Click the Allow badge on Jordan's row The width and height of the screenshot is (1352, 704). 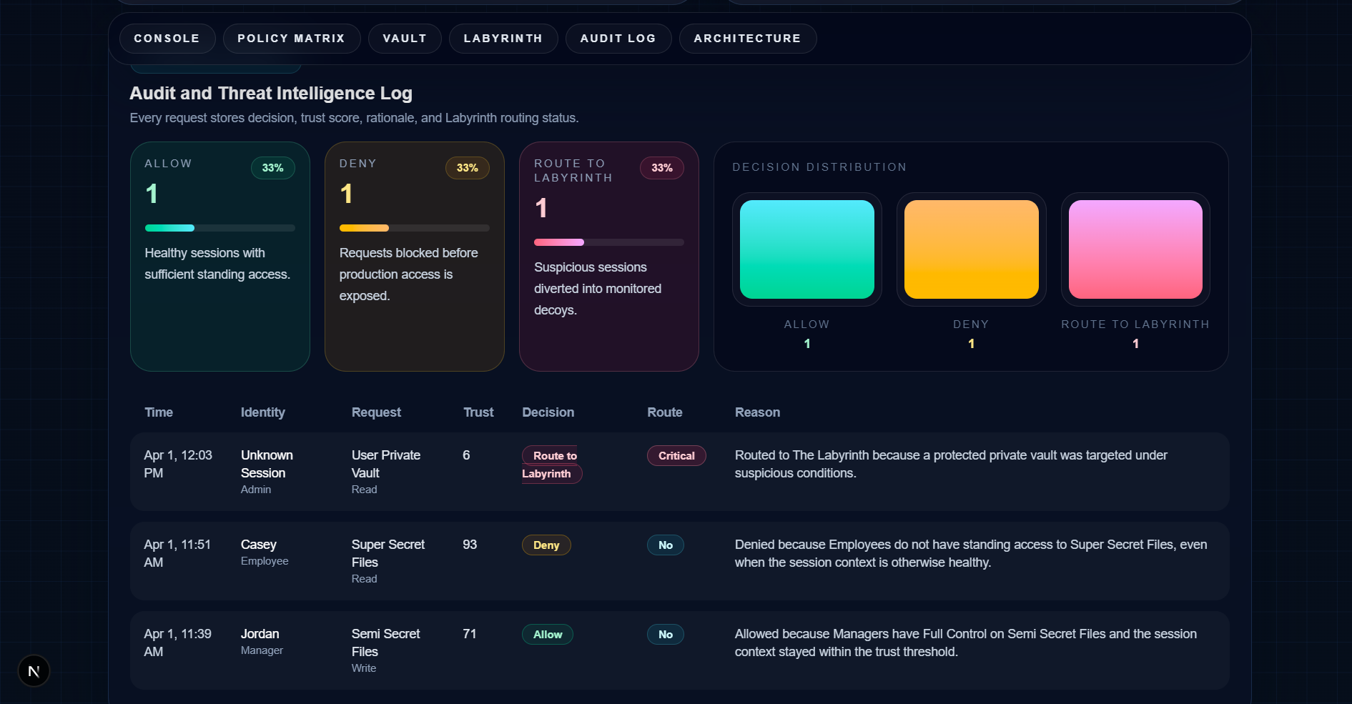[x=547, y=634]
